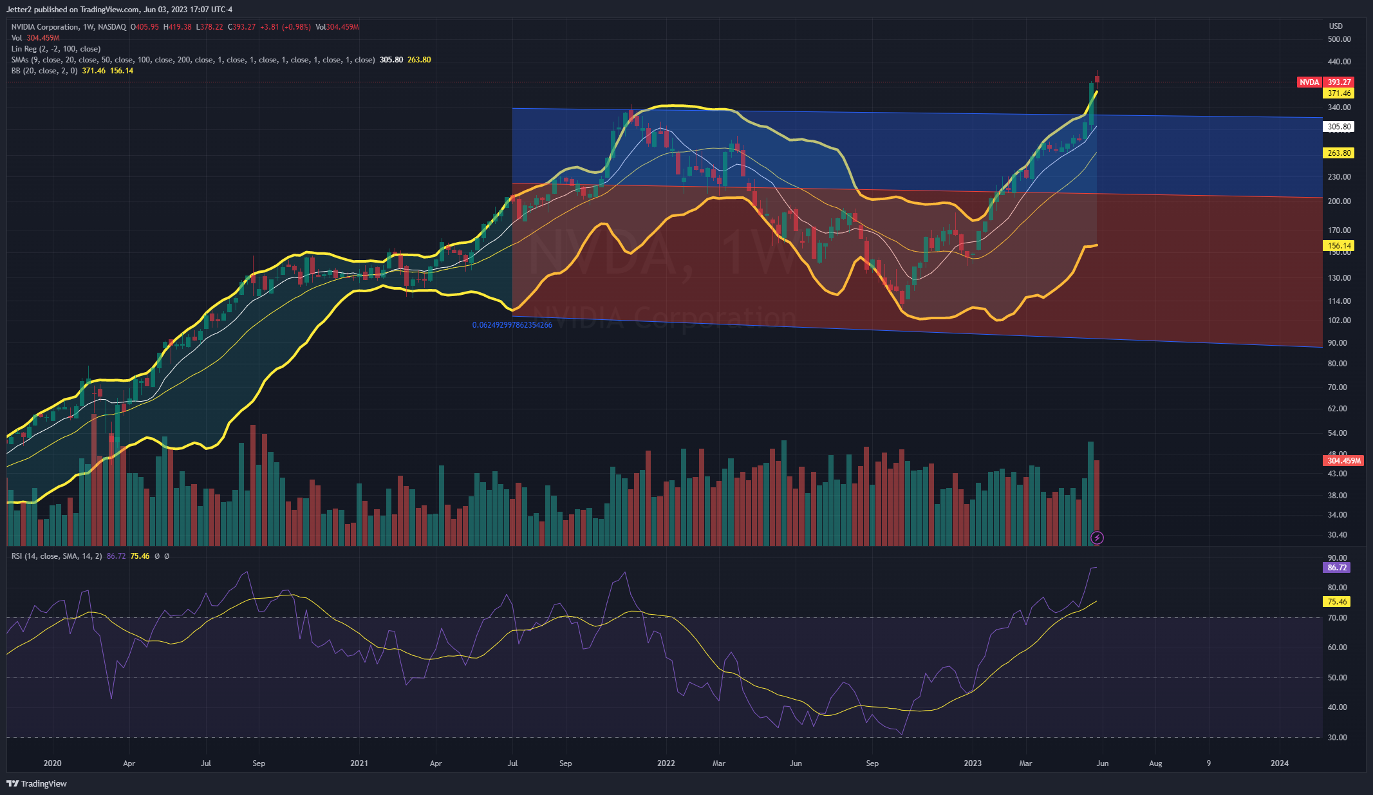
Task: Click the 2020 label on time axis
Action: pyautogui.click(x=52, y=763)
